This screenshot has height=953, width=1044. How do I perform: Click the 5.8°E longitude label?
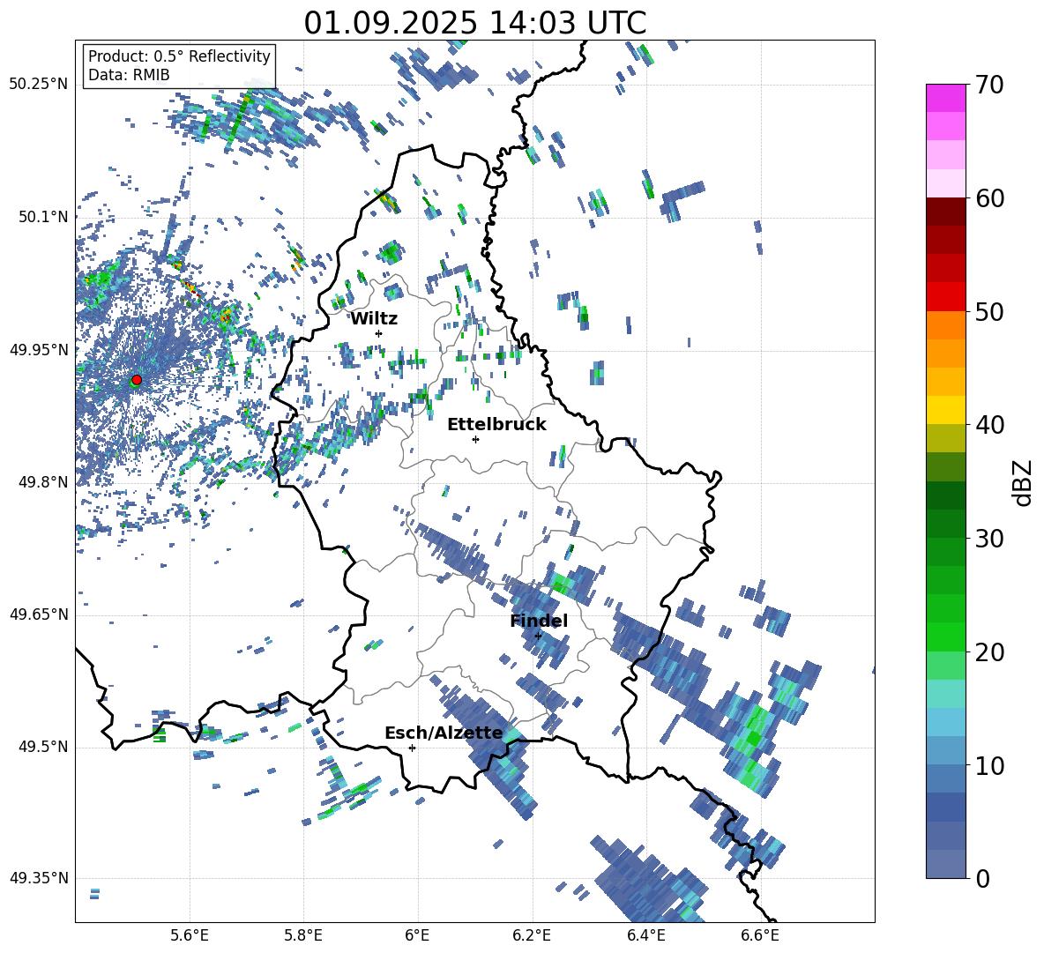pyautogui.click(x=303, y=935)
